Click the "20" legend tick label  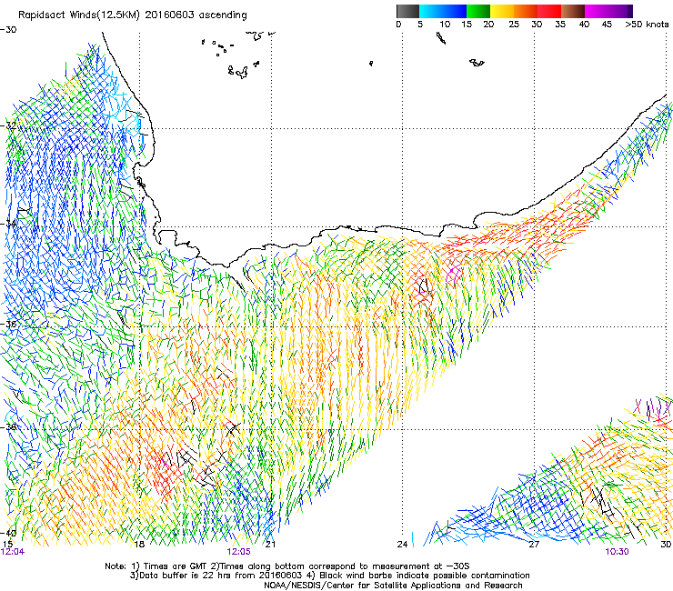click(488, 25)
